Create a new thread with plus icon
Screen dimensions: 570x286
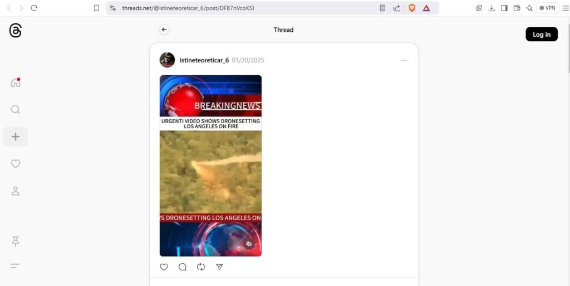pos(16,137)
